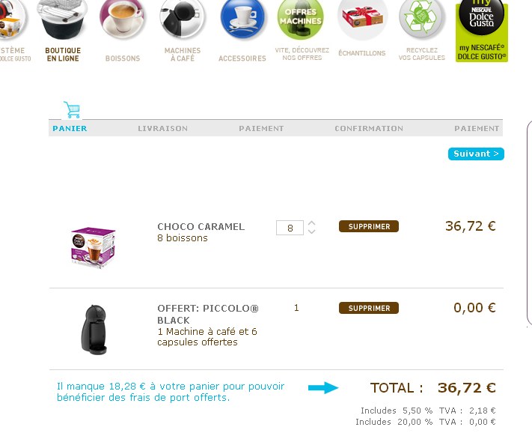Open the Recyclez vos capsules icon
The height and width of the screenshot is (445, 532).
coord(422,19)
